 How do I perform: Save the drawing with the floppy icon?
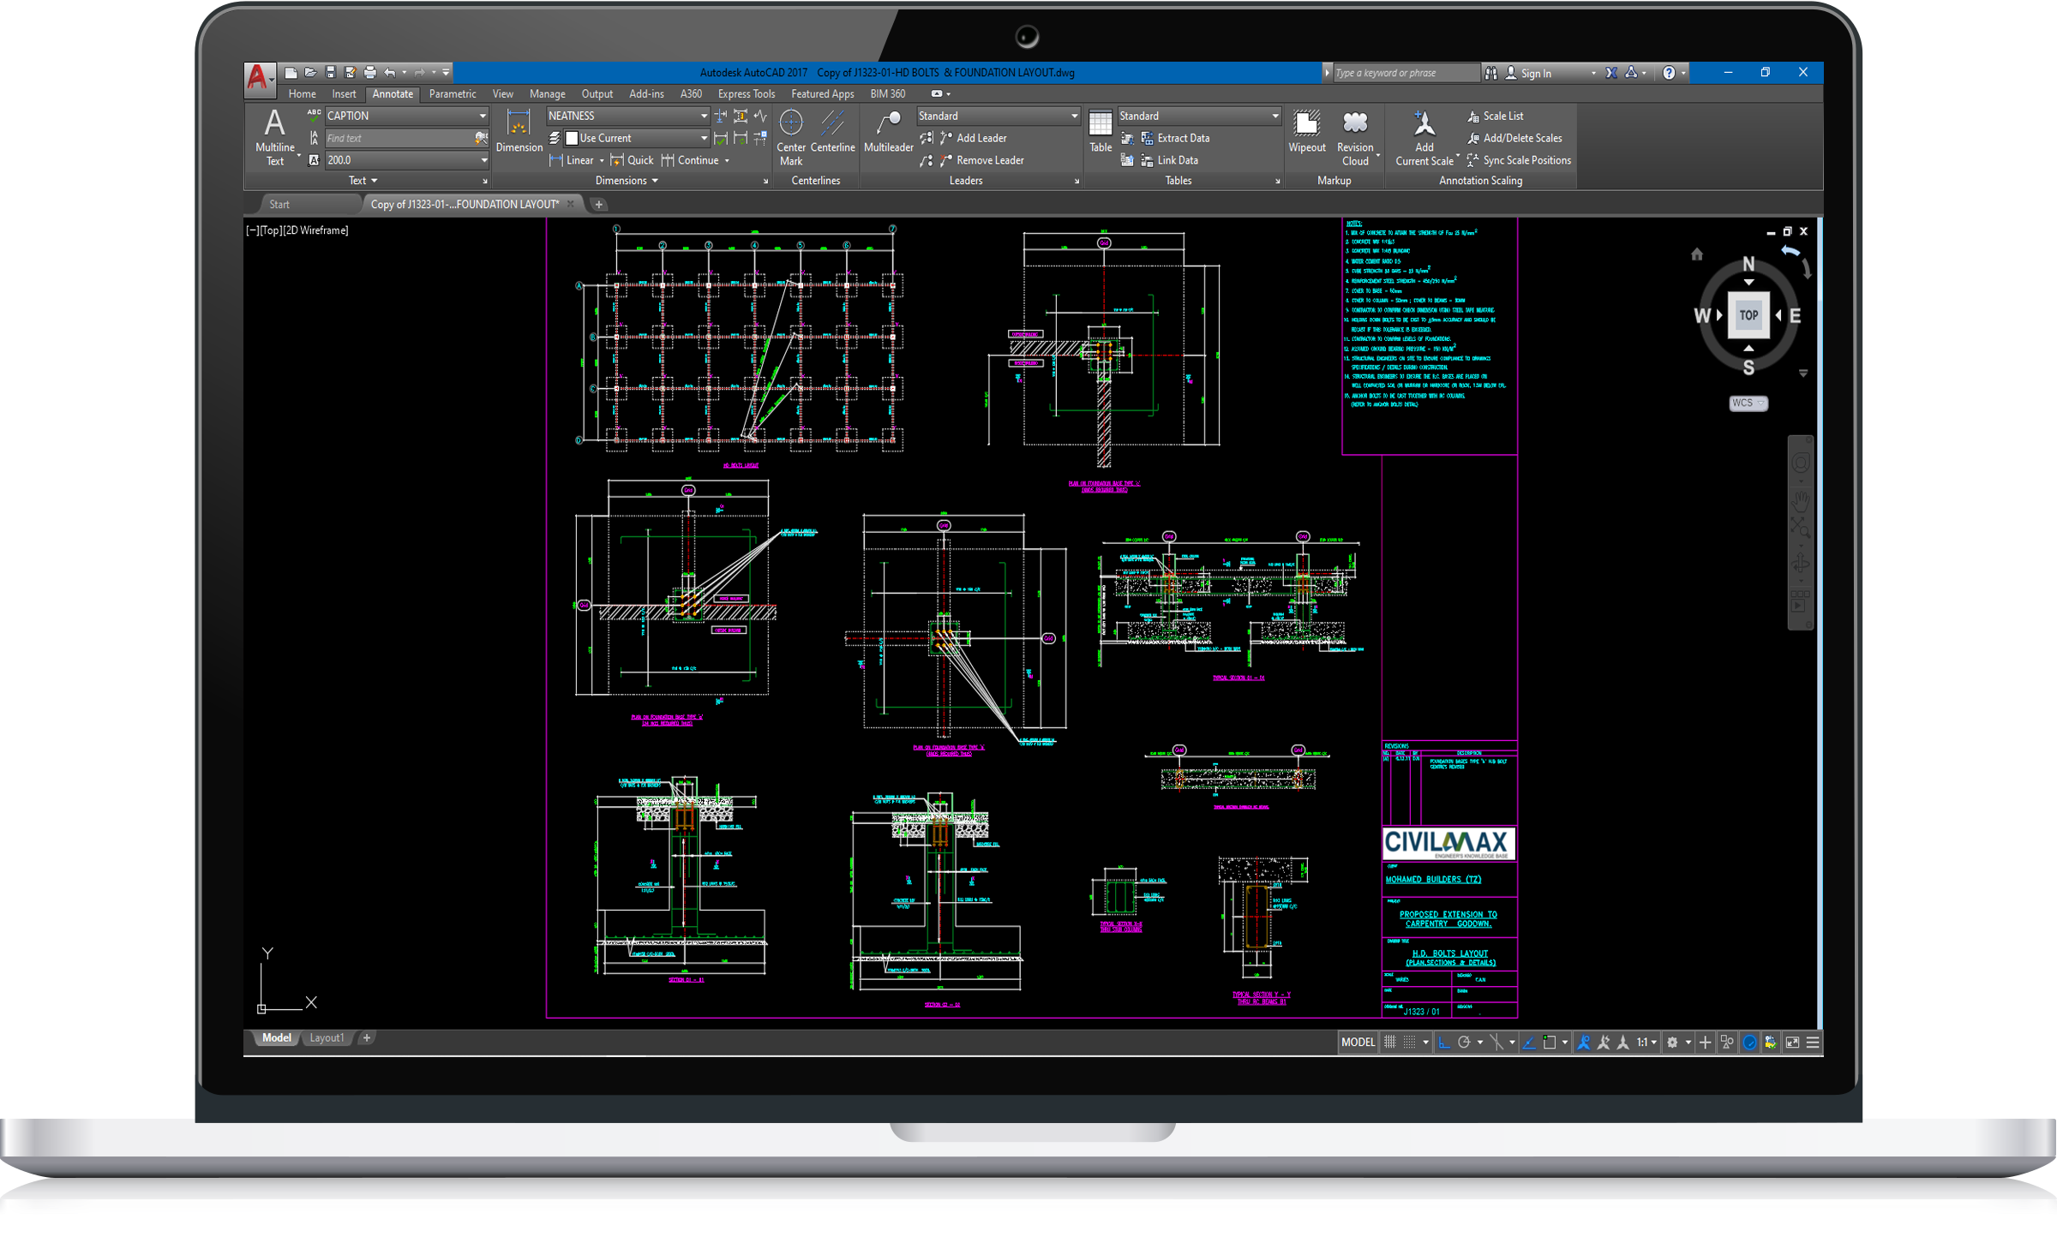coord(330,73)
